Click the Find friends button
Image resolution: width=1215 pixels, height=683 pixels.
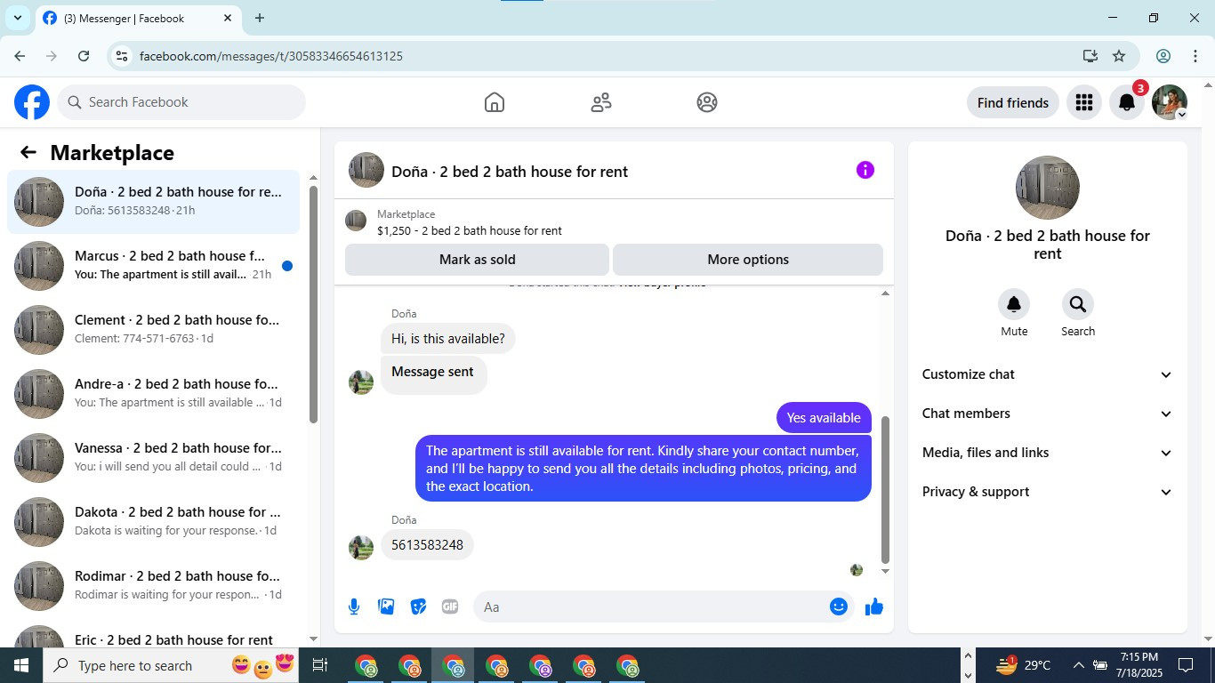click(x=1013, y=102)
